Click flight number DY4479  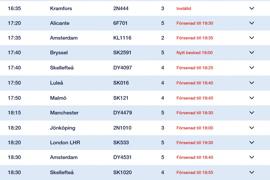coord(122,113)
